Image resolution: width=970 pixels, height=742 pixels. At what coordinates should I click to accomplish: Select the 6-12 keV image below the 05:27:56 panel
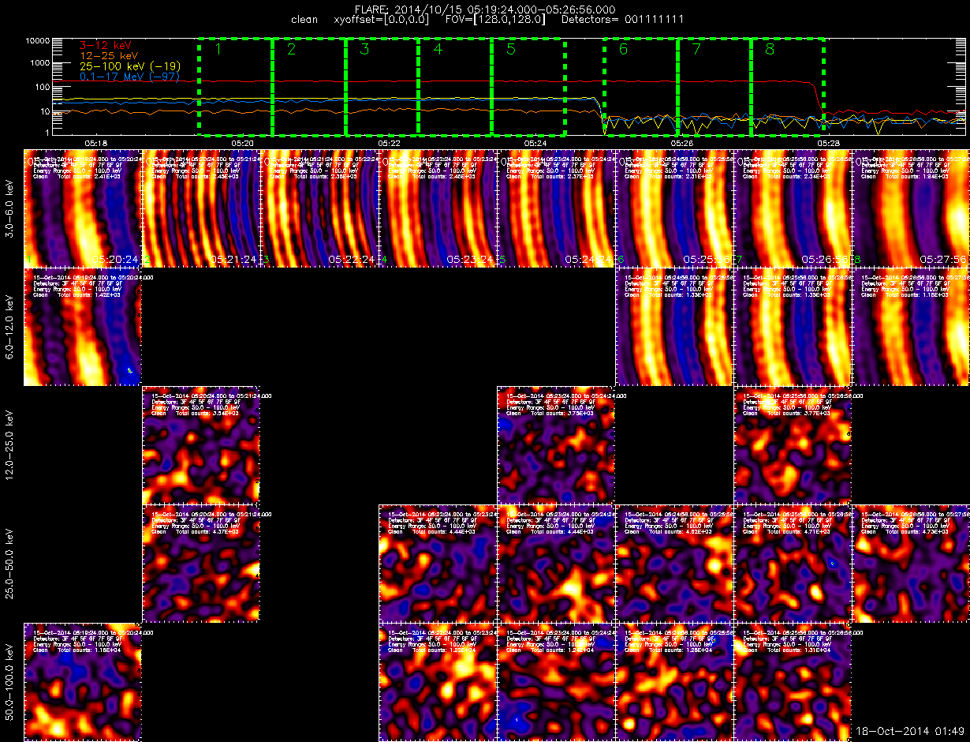(x=911, y=327)
